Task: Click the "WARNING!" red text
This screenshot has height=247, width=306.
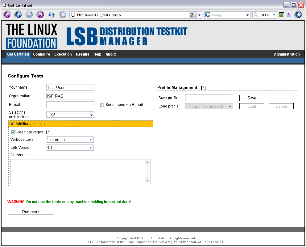Action: click(x=16, y=202)
